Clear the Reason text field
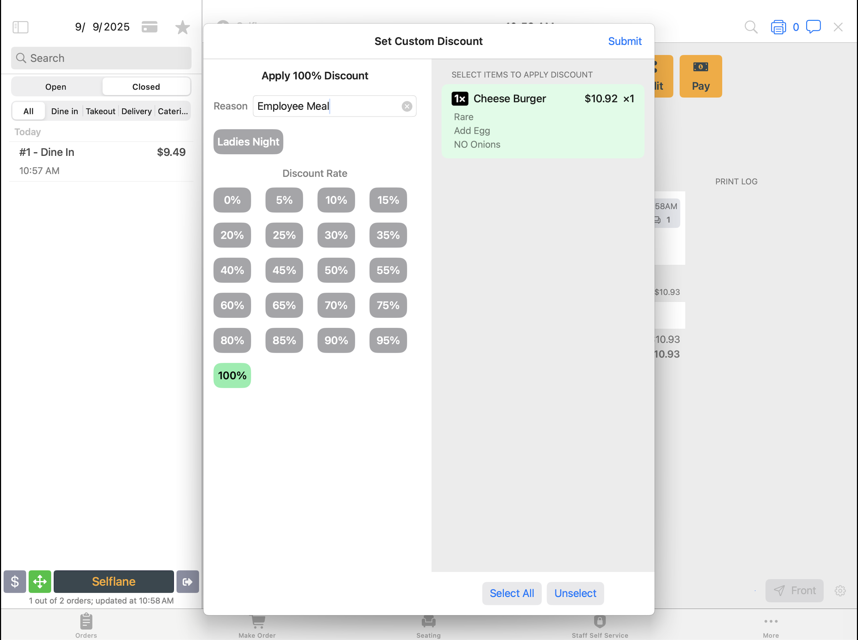Viewport: 858px width, 640px height. [407, 106]
